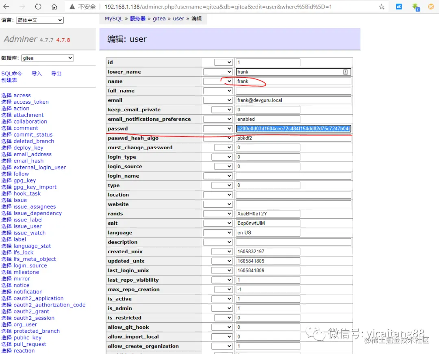The image size is (439, 354).
Task: Open the attachment table link
Action: coord(28,115)
